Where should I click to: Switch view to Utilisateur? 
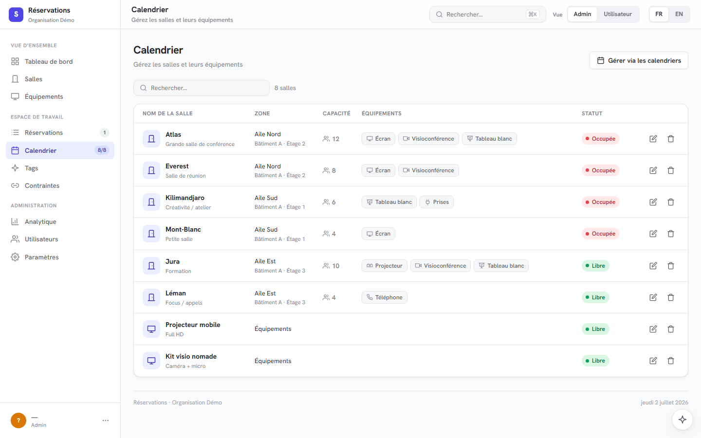click(x=618, y=14)
